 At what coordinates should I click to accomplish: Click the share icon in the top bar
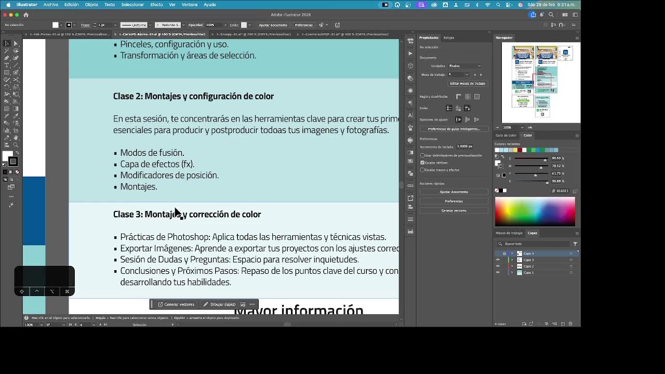[x=533, y=15]
